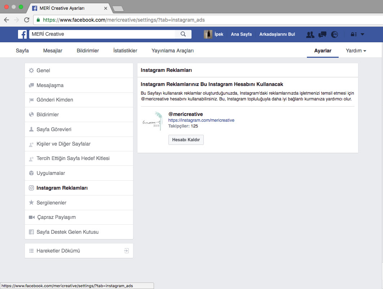
Task: Click browser forward arrow button
Action: (17, 20)
